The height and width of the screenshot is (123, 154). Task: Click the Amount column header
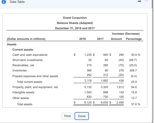coord(116,39)
